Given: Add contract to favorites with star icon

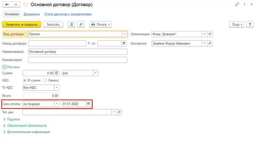Looking at the screenshot, I should coord(26,5).
